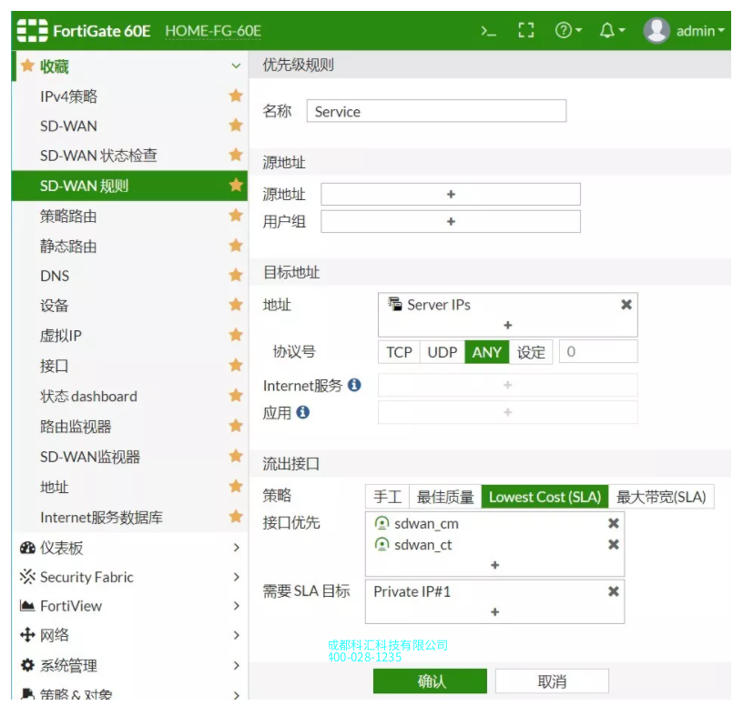Viewport: 743px width, 716px height.
Task: Select 手工 manual strategy
Action: pyautogui.click(x=387, y=497)
